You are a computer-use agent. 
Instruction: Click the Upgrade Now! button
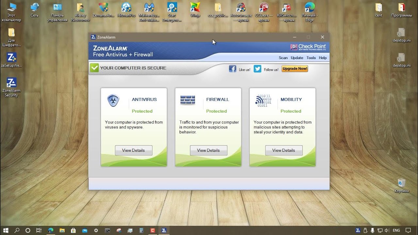click(x=295, y=69)
